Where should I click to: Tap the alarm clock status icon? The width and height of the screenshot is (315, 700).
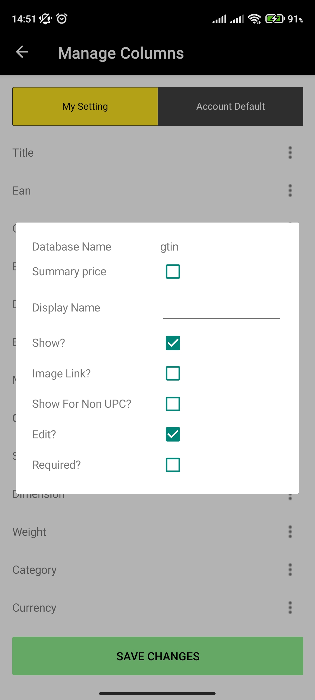pos(62,19)
